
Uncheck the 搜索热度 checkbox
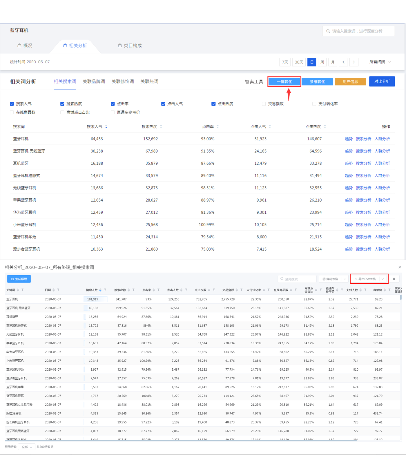62,104
